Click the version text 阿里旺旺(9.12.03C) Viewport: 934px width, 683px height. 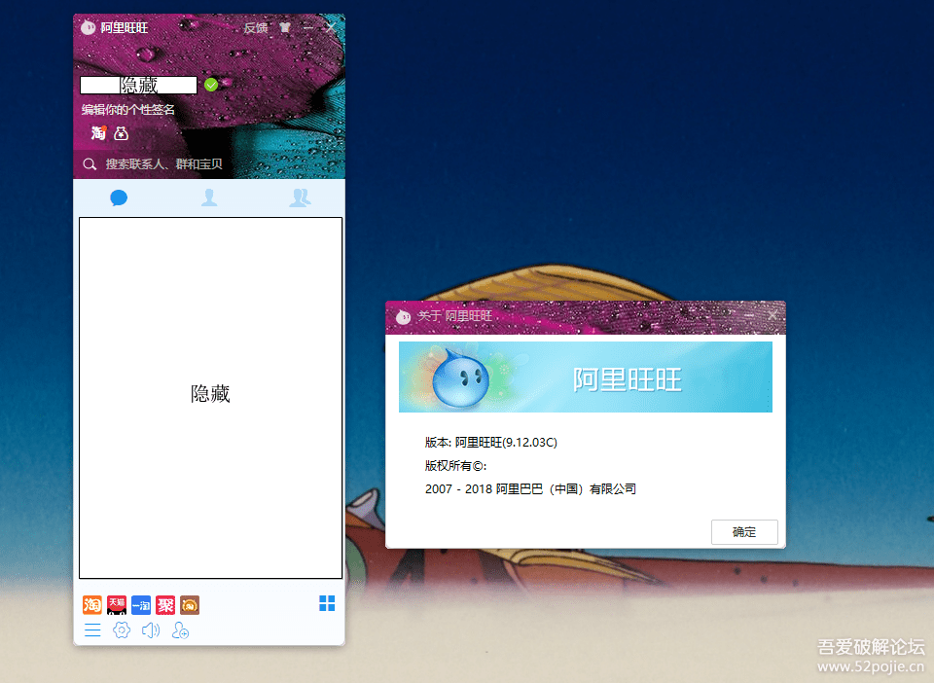(x=506, y=443)
